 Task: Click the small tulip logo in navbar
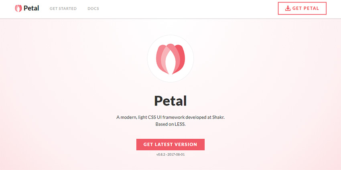click(18, 8)
